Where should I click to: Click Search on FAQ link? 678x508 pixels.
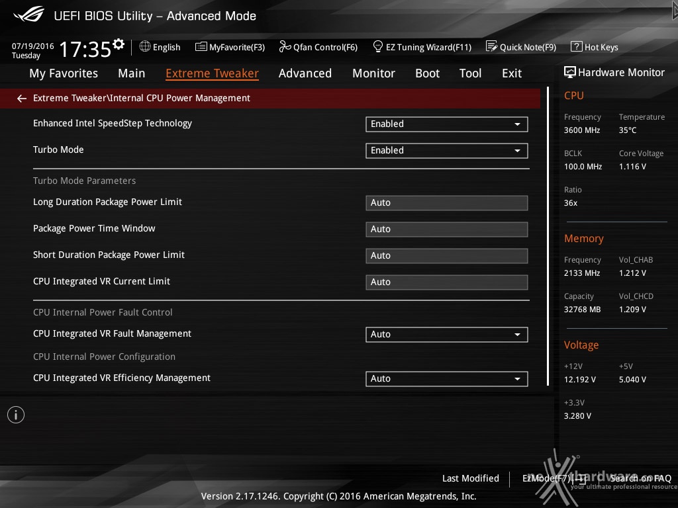640,478
